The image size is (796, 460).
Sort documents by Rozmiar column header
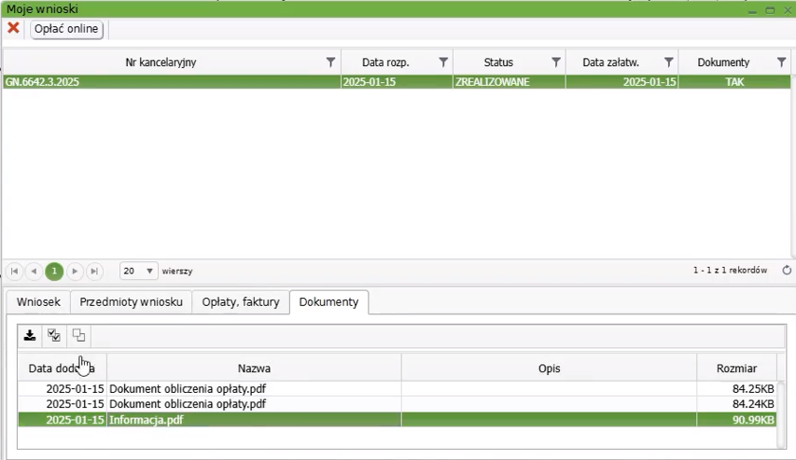click(735, 369)
